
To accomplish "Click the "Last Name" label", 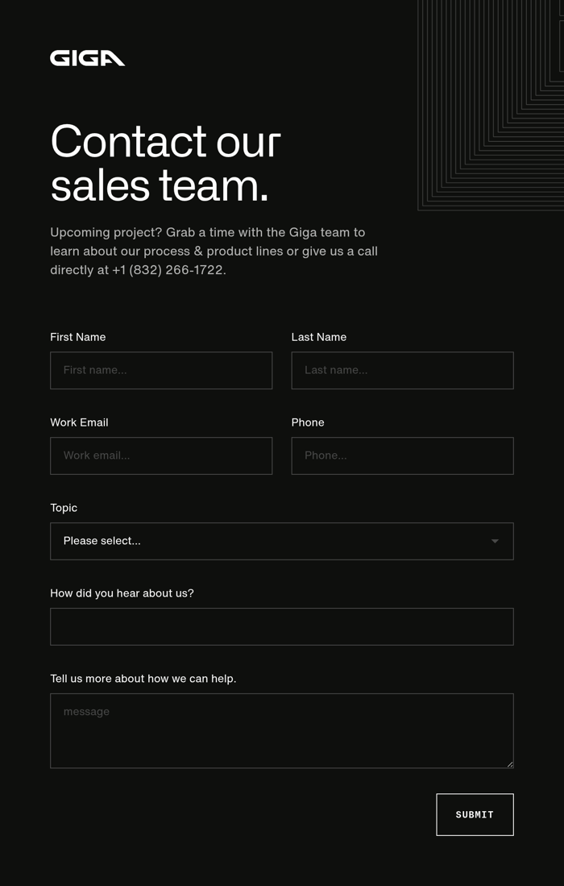I will (x=319, y=337).
